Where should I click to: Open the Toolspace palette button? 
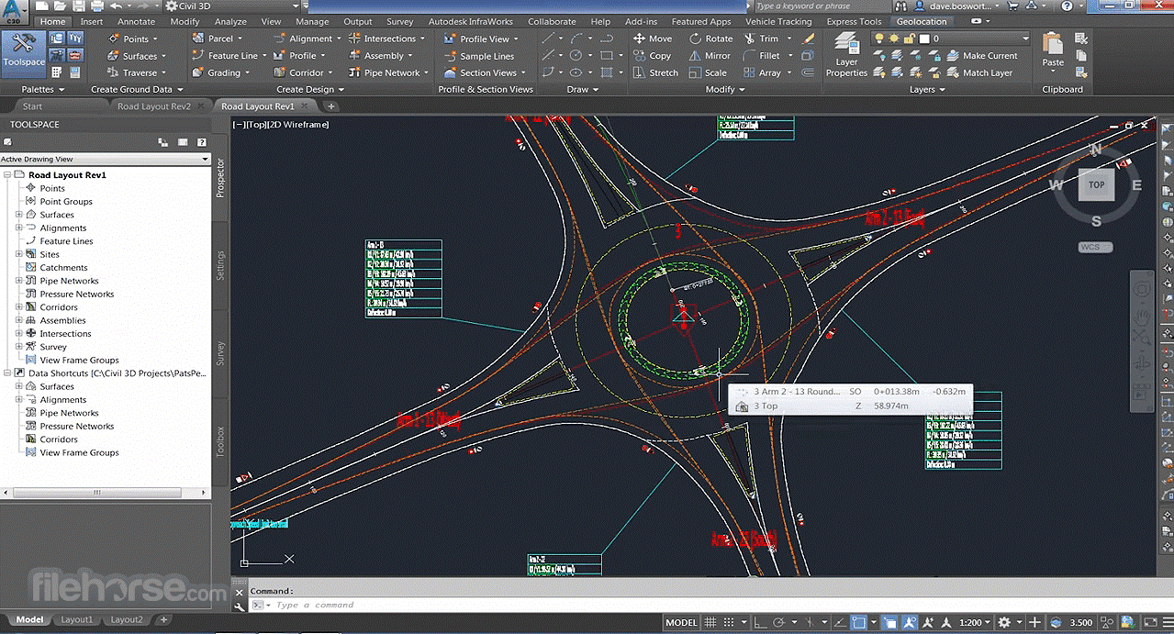click(x=24, y=51)
